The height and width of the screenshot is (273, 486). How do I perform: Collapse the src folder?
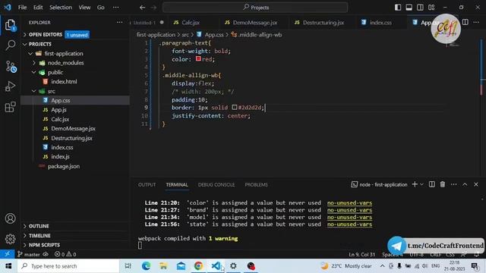click(x=51, y=91)
